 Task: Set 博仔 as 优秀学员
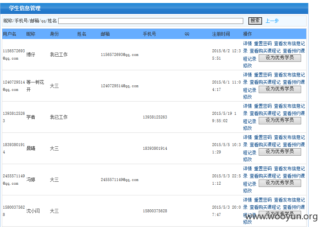pyautogui.click(x=280, y=58)
